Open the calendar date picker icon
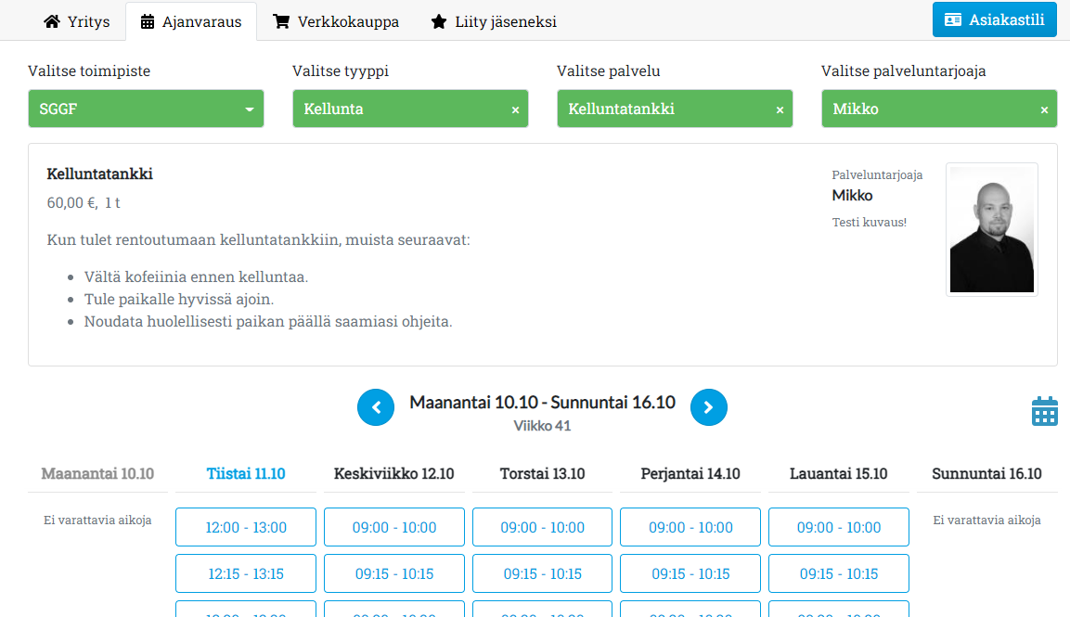The height and width of the screenshot is (617, 1070). pos(1044,411)
